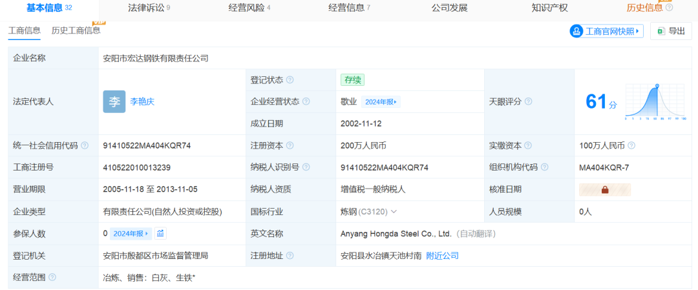Click help icon next to 注册资本

(290, 145)
